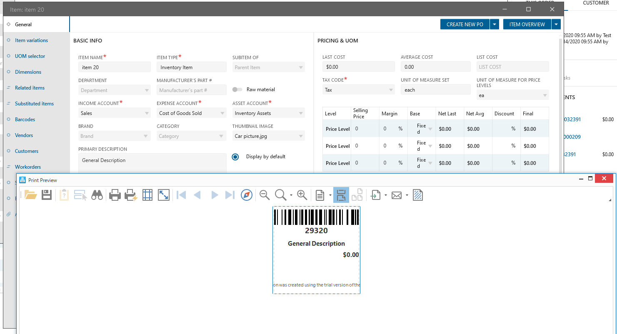Click the Item Name input field

[x=115, y=67]
